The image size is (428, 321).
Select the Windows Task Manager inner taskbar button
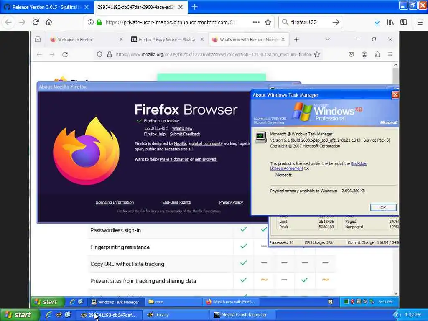[x=115, y=302]
